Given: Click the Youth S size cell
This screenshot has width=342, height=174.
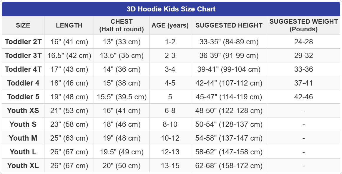Looking at the screenshot, I should 23,124.
